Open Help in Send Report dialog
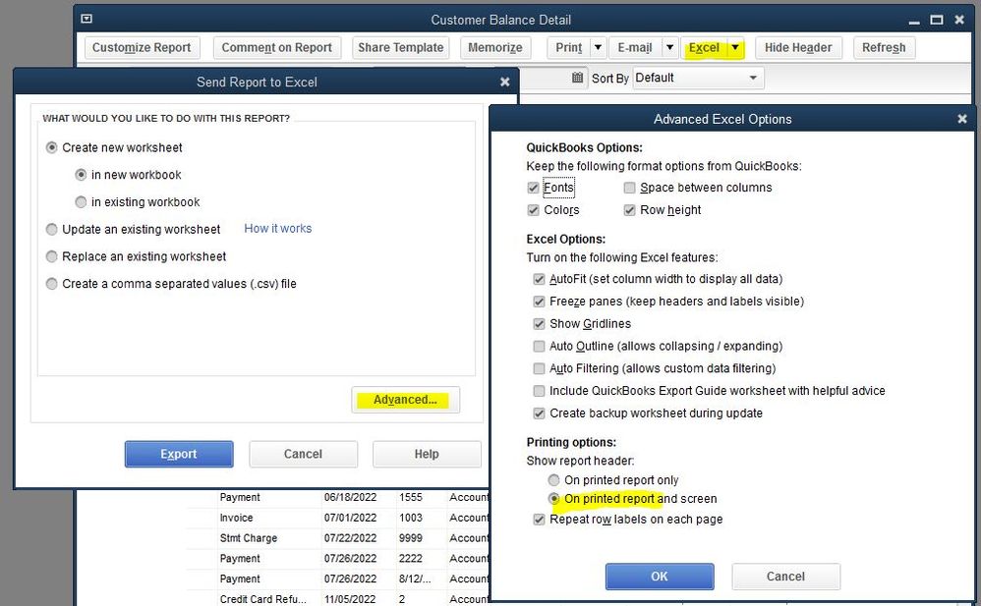Image resolution: width=981 pixels, height=606 pixels. click(x=427, y=454)
